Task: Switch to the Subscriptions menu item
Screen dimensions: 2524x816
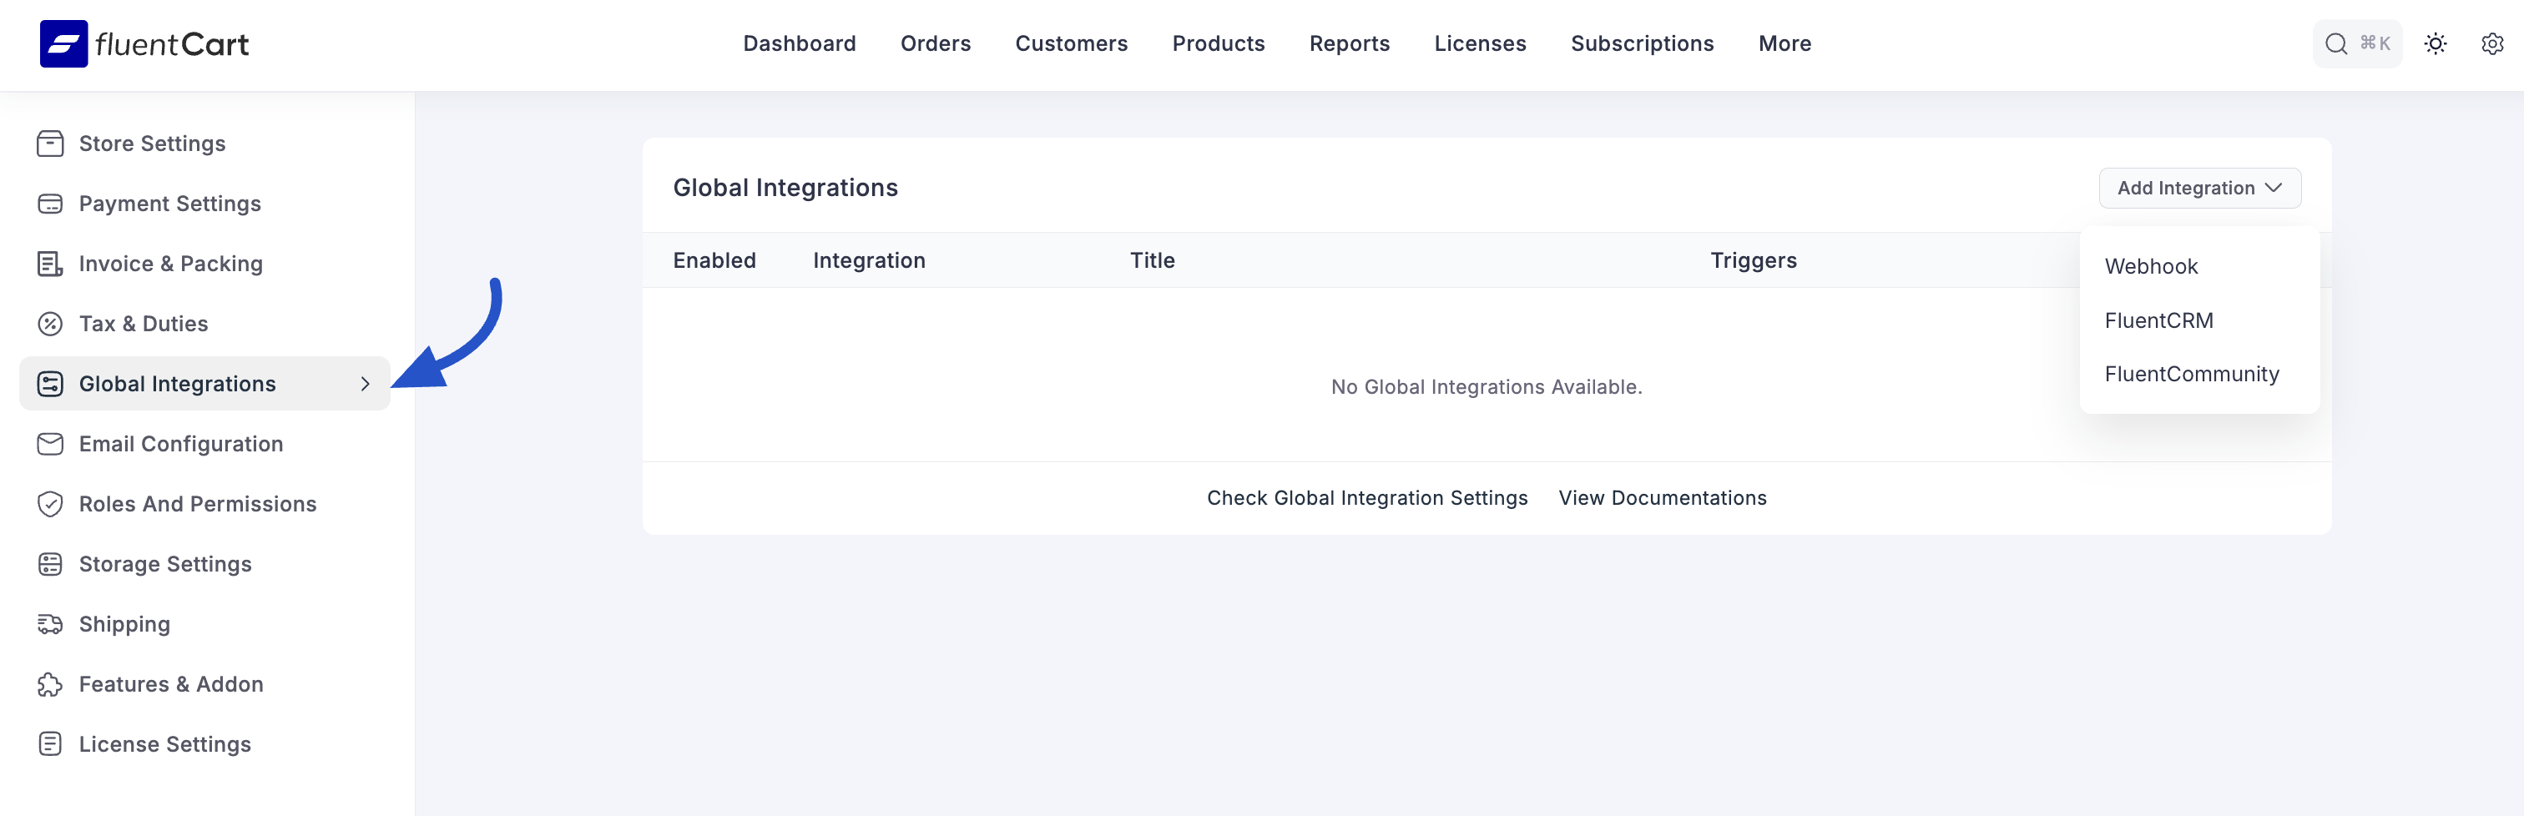Action: (1642, 43)
